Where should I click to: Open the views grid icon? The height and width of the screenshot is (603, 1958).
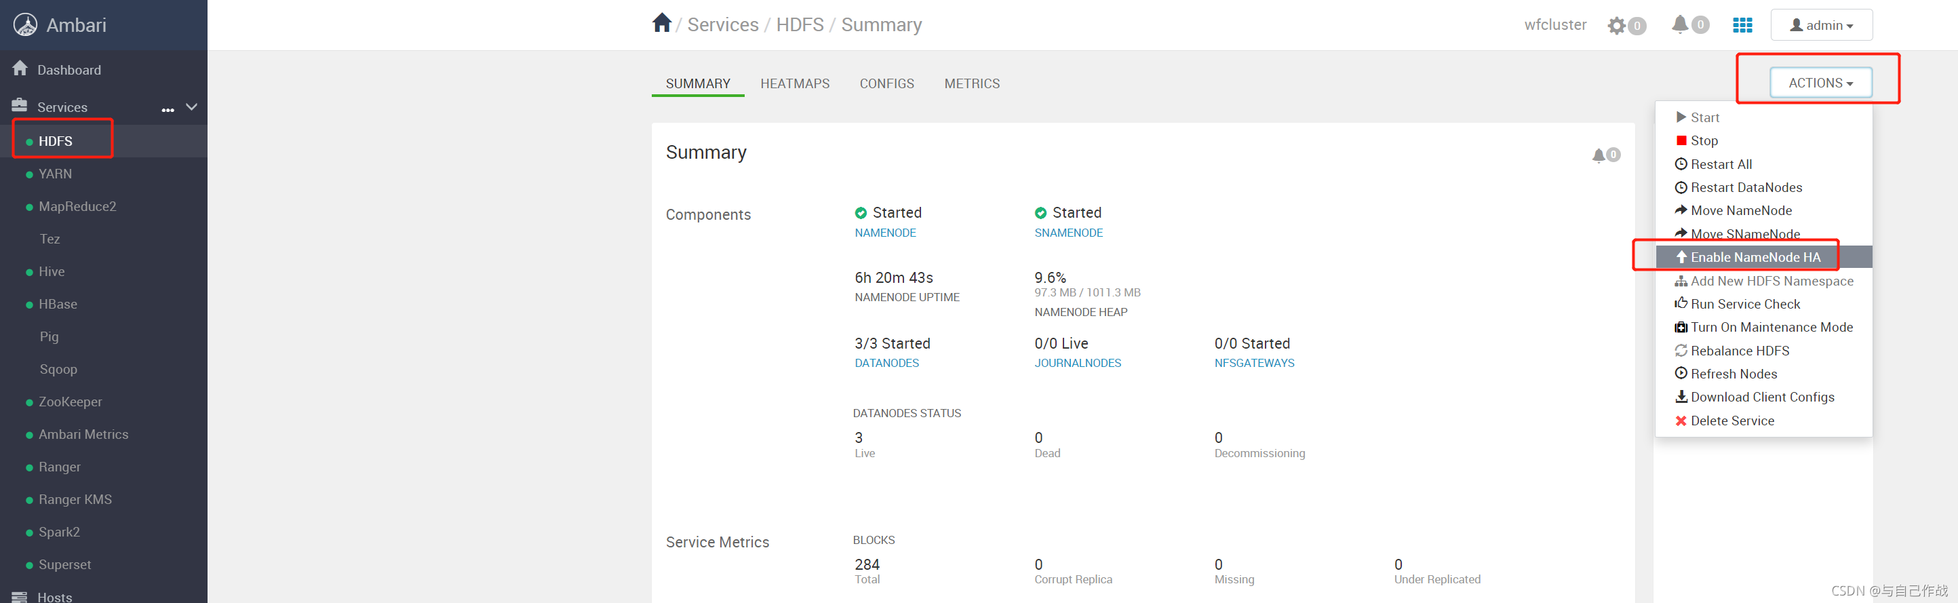click(x=1742, y=25)
